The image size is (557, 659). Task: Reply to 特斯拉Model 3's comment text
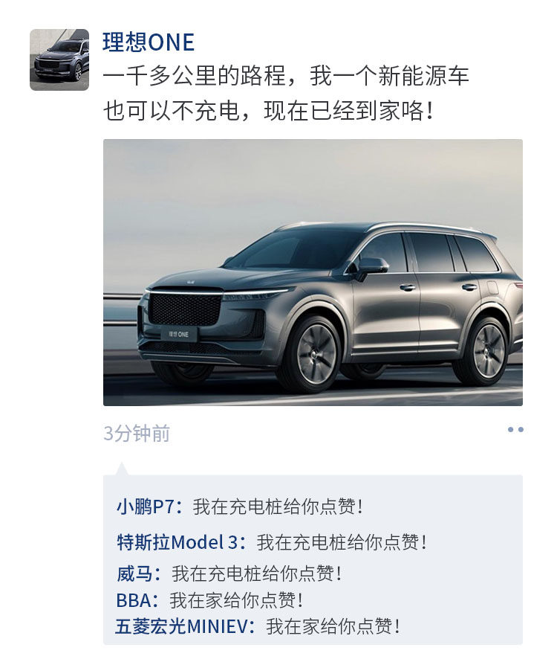tap(342, 542)
